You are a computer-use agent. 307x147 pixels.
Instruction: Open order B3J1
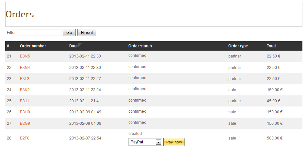24,101
